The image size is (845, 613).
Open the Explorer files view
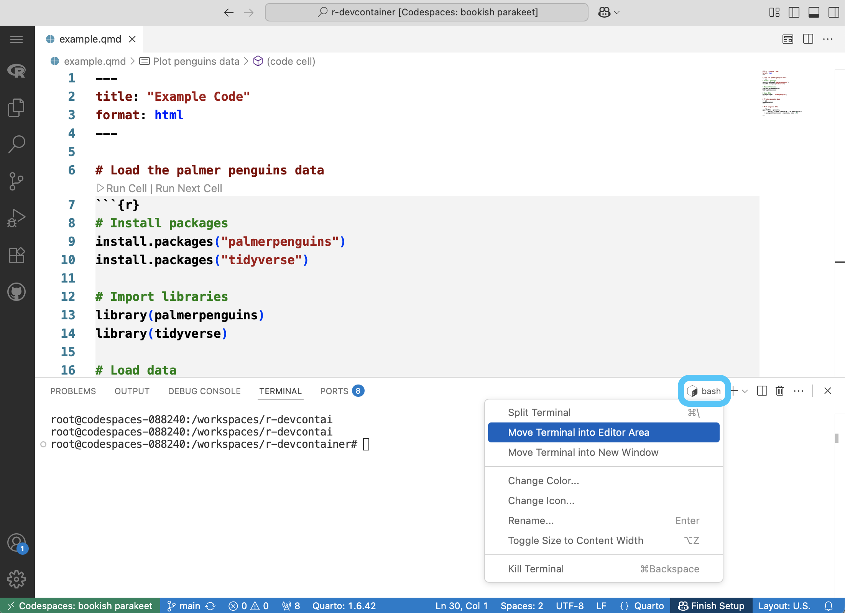(16, 108)
